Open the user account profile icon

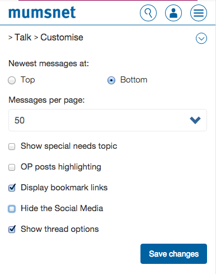point(173,13)
